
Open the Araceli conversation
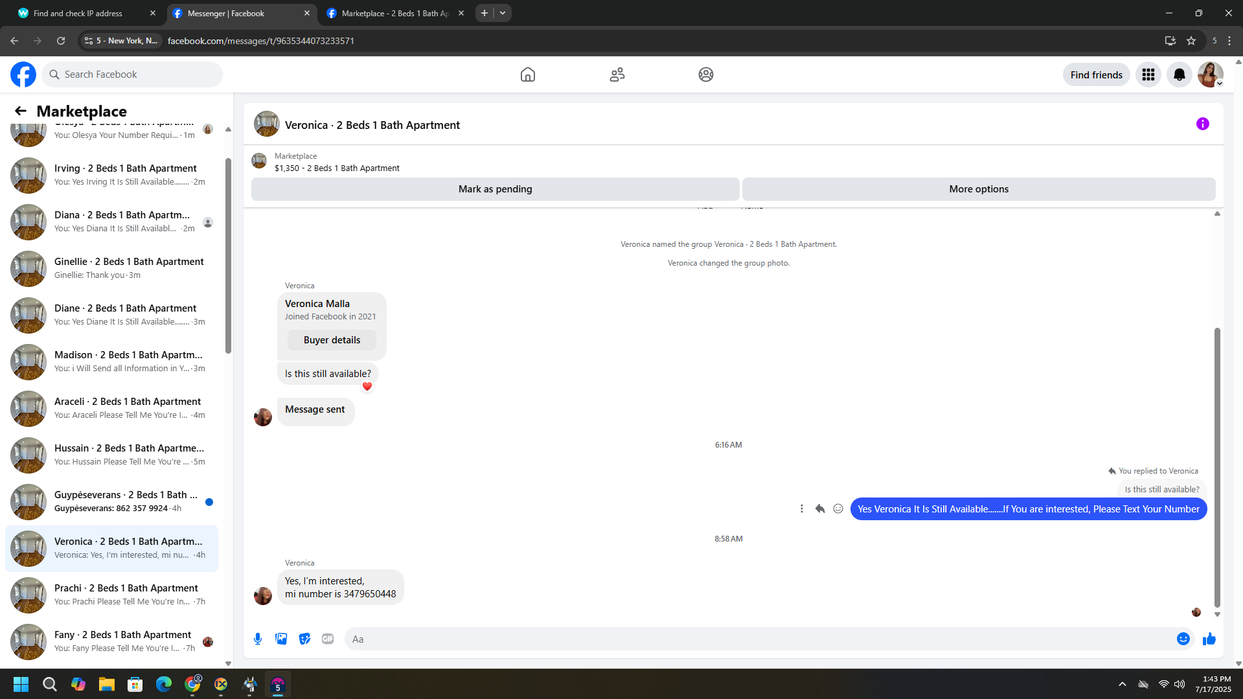point(111,408)
